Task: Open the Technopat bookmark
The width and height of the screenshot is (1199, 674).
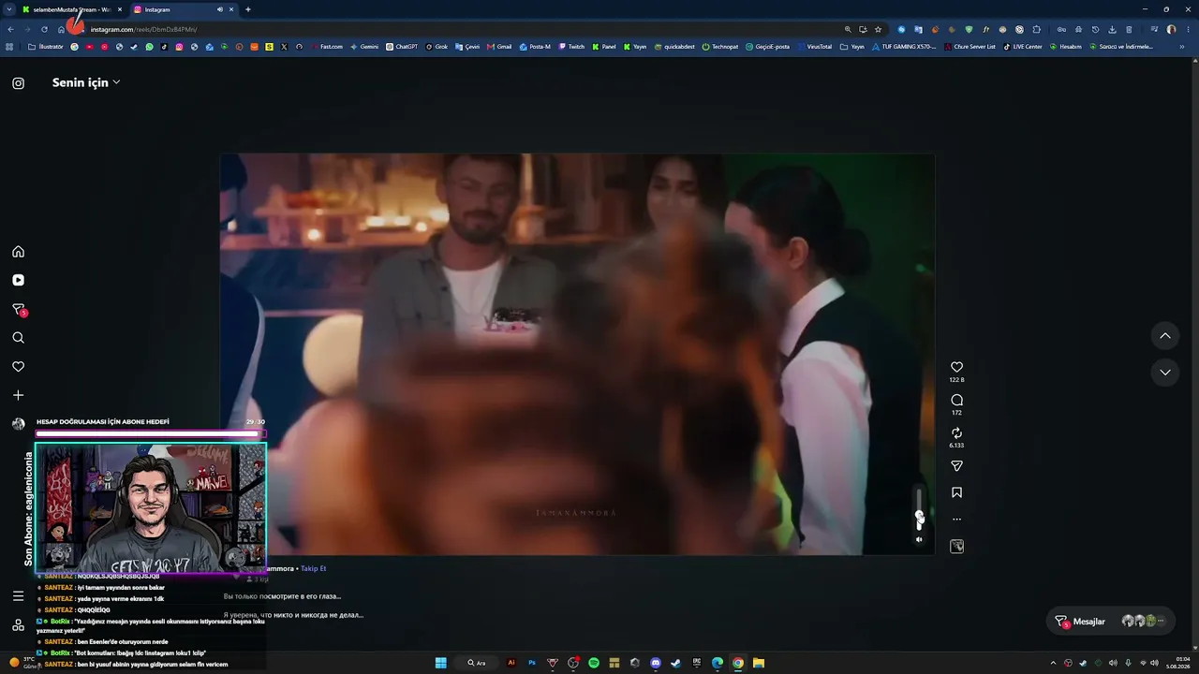Action: [x=720, y=47]
